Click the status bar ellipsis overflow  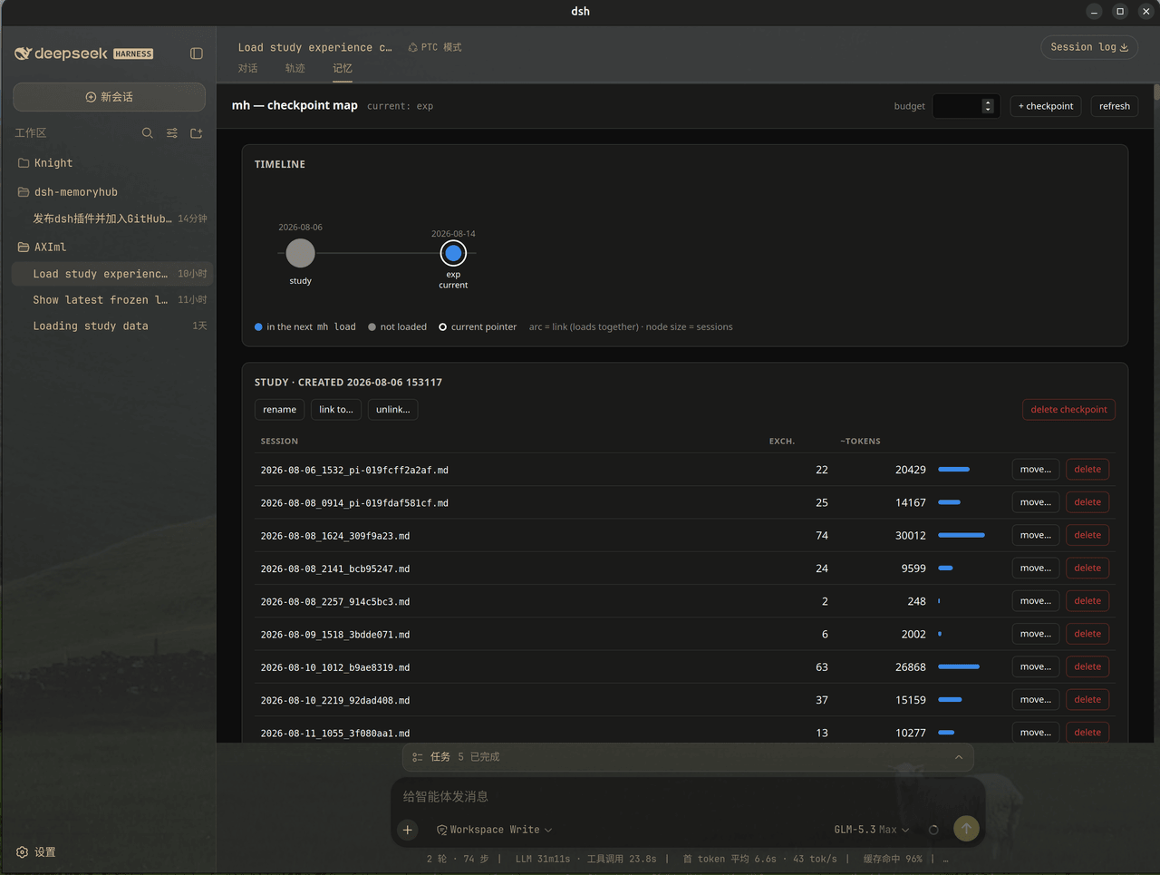click(946, 859)
